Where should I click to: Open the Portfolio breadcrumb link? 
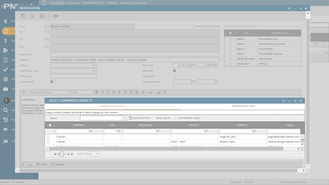57,3
